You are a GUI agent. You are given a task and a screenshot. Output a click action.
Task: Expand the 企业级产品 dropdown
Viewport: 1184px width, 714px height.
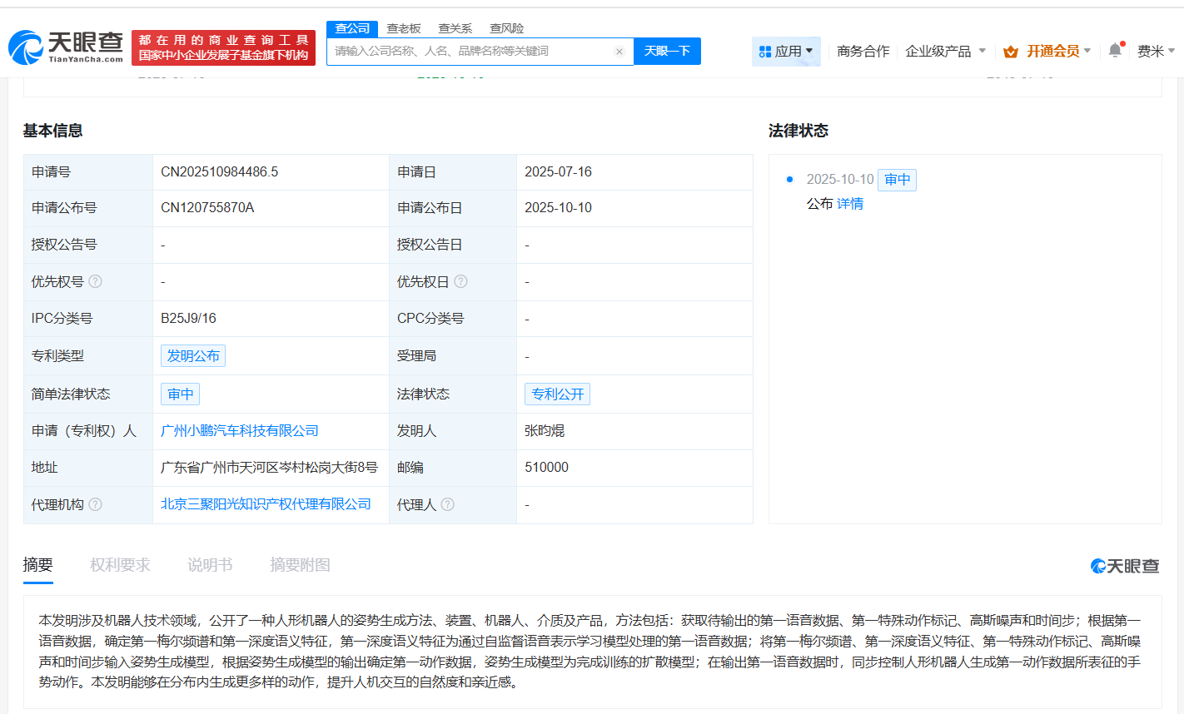[945, 52]
